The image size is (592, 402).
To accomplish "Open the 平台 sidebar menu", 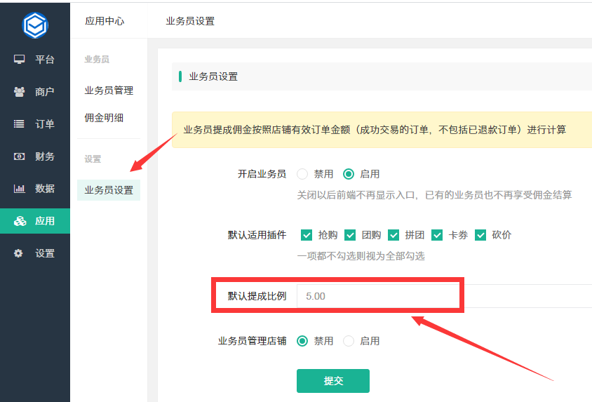I will [x=35, y=59].
